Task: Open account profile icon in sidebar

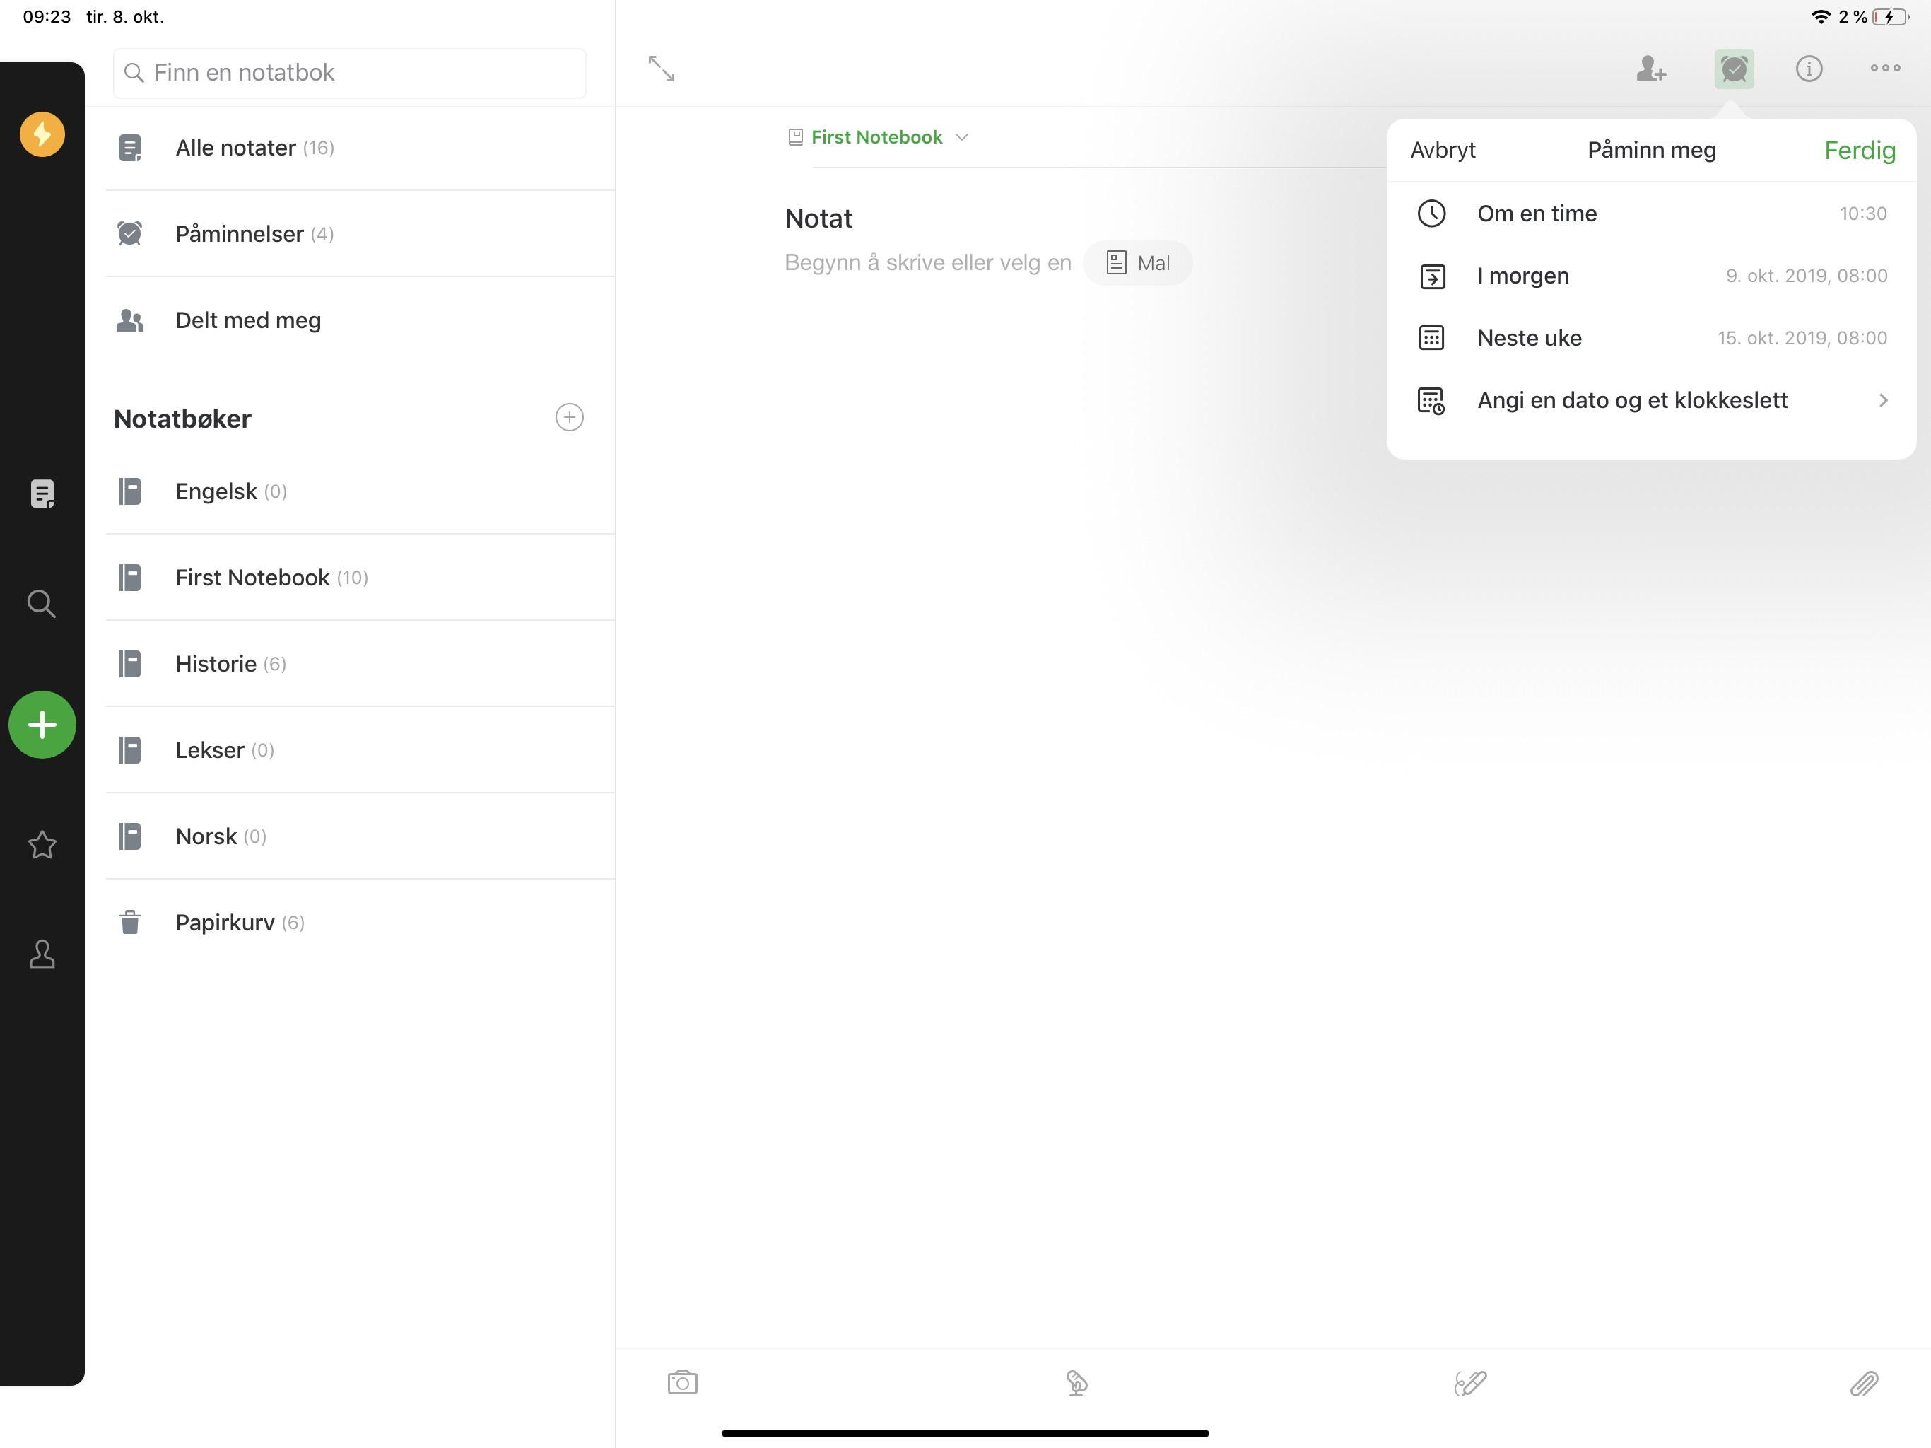Action: (x=42, y=954)
